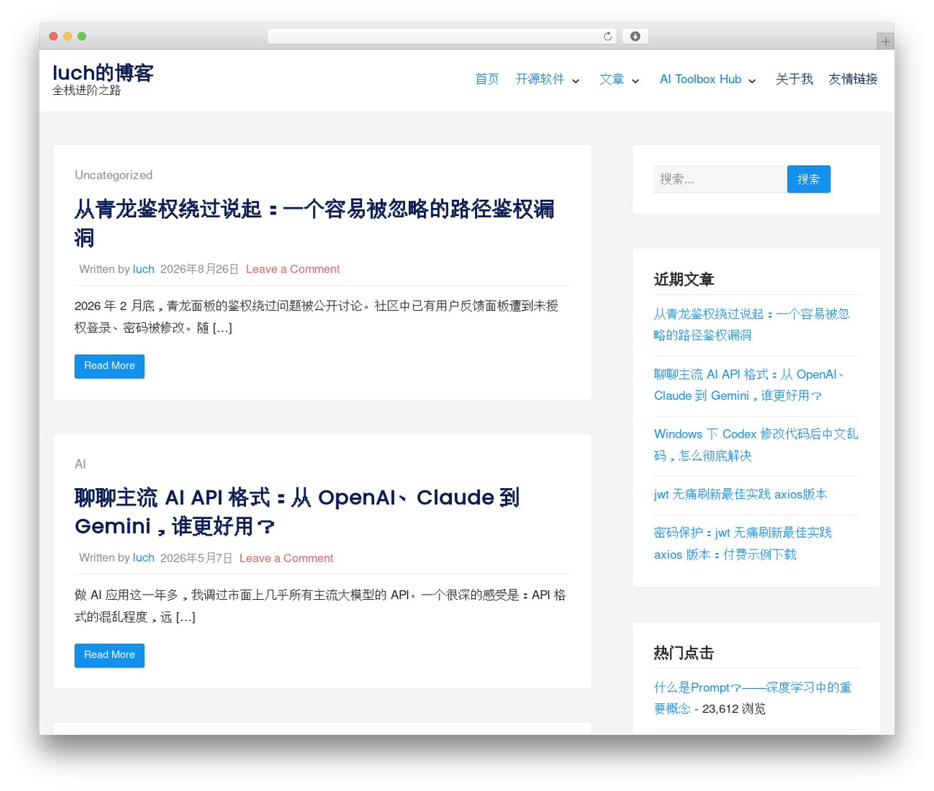Click the browser reload icon
934x791 pixels.
pyautogui.click(x=607, y=36)
